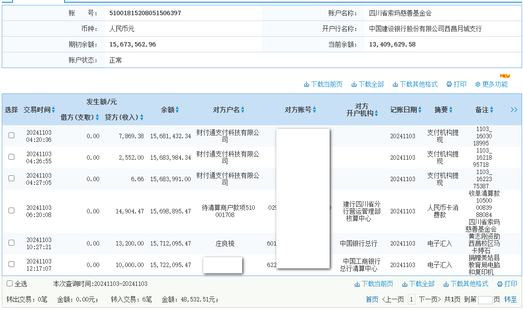Click bottom 下载其他格式 link
The image size is (523, 310).
[469, 284]
